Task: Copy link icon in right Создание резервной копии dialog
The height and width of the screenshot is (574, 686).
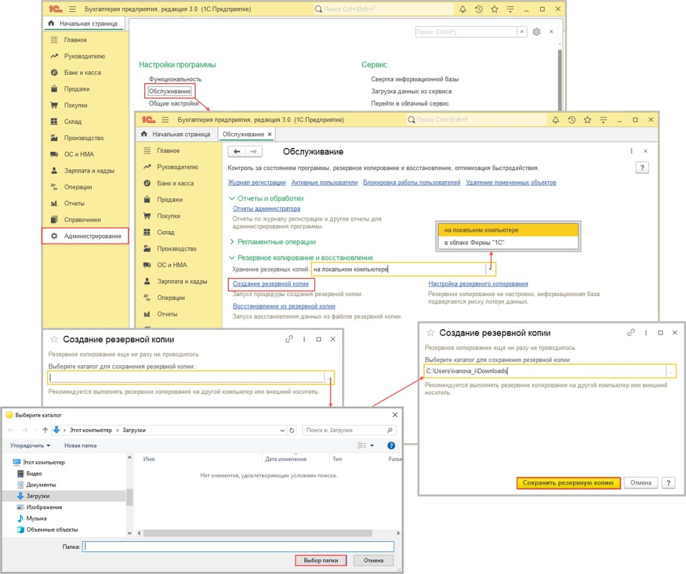Action: [631, 332]
